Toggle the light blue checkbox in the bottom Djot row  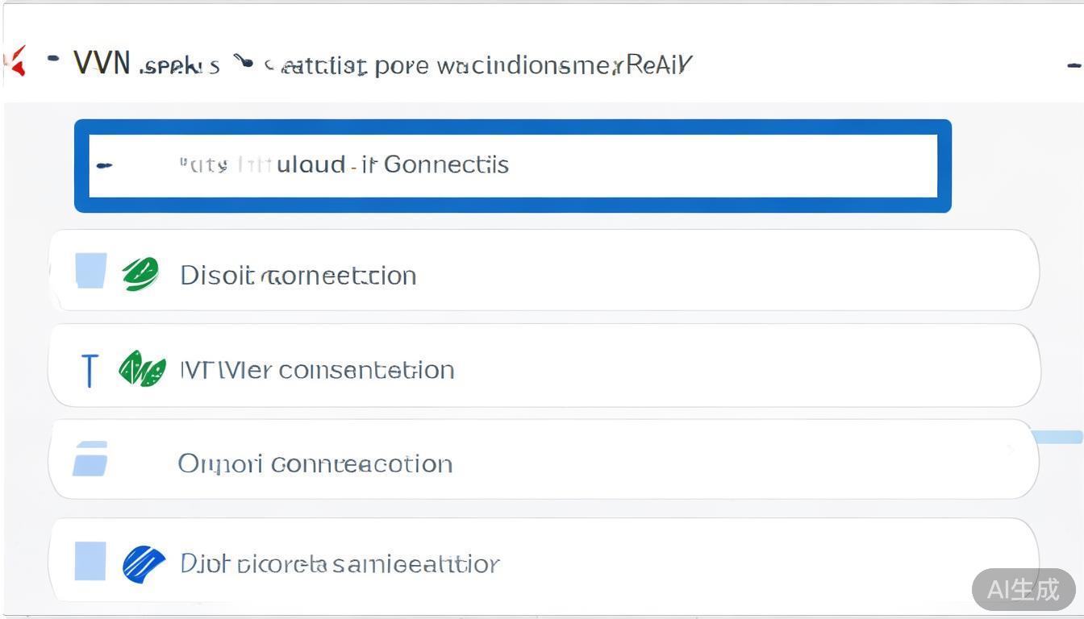pos(90,561)
